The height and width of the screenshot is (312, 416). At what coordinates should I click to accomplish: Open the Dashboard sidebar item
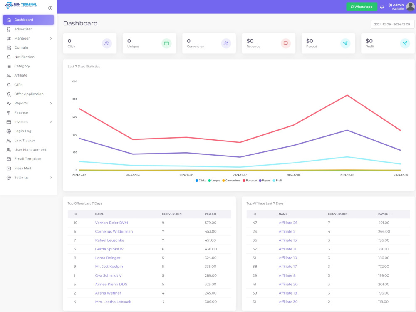pos(28,20)
